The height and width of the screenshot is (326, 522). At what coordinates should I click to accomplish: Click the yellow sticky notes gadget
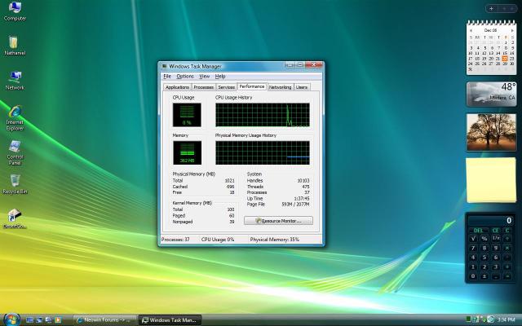pos(491,180)
